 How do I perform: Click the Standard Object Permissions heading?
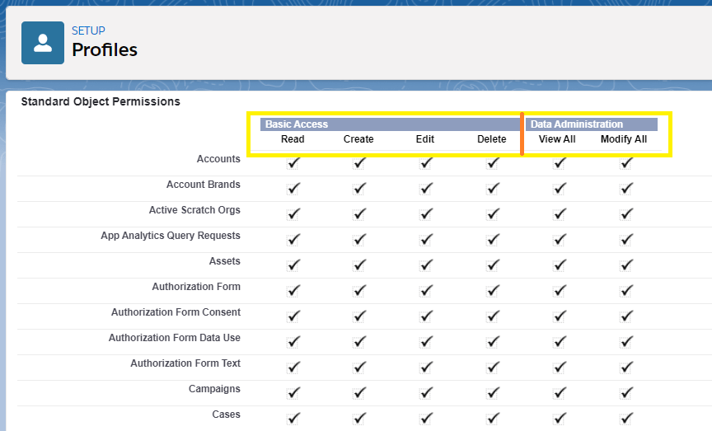click(x=100, y=102)
